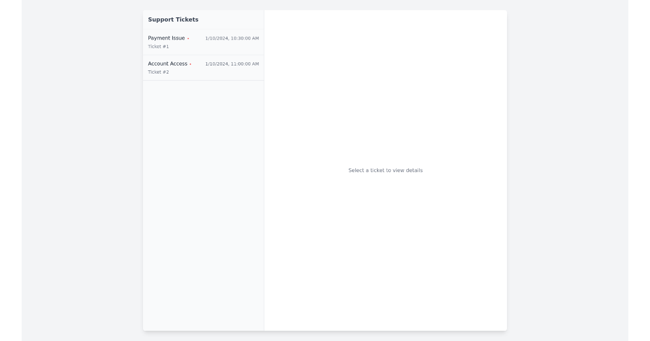Viewport: 650px width, 341px height.
Task: Click the separator line under Support Tickets header
Action: tap(203, 28)
